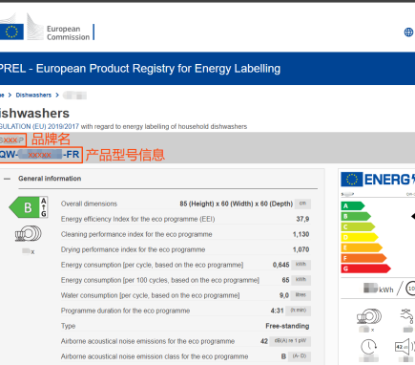
Task: Click energy per 100 cycles value 65
Action: (285, 280)
